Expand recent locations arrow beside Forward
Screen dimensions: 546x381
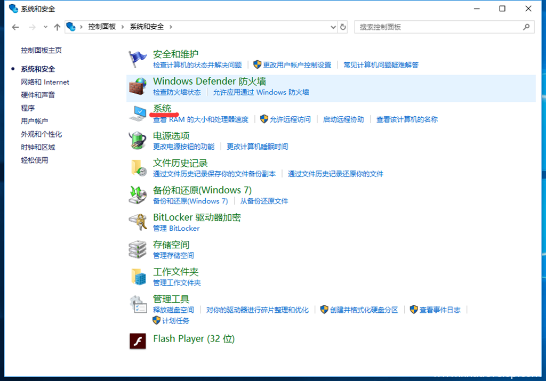tap(45, 27)
